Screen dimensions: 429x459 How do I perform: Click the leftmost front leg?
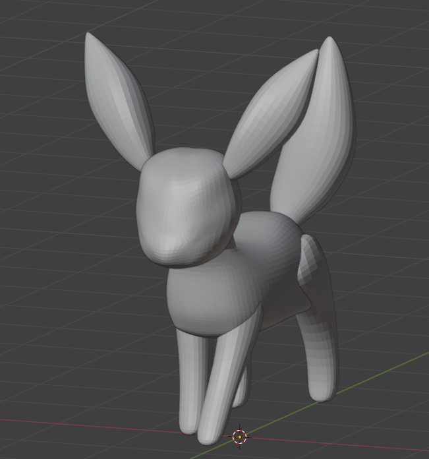[188, 382]
